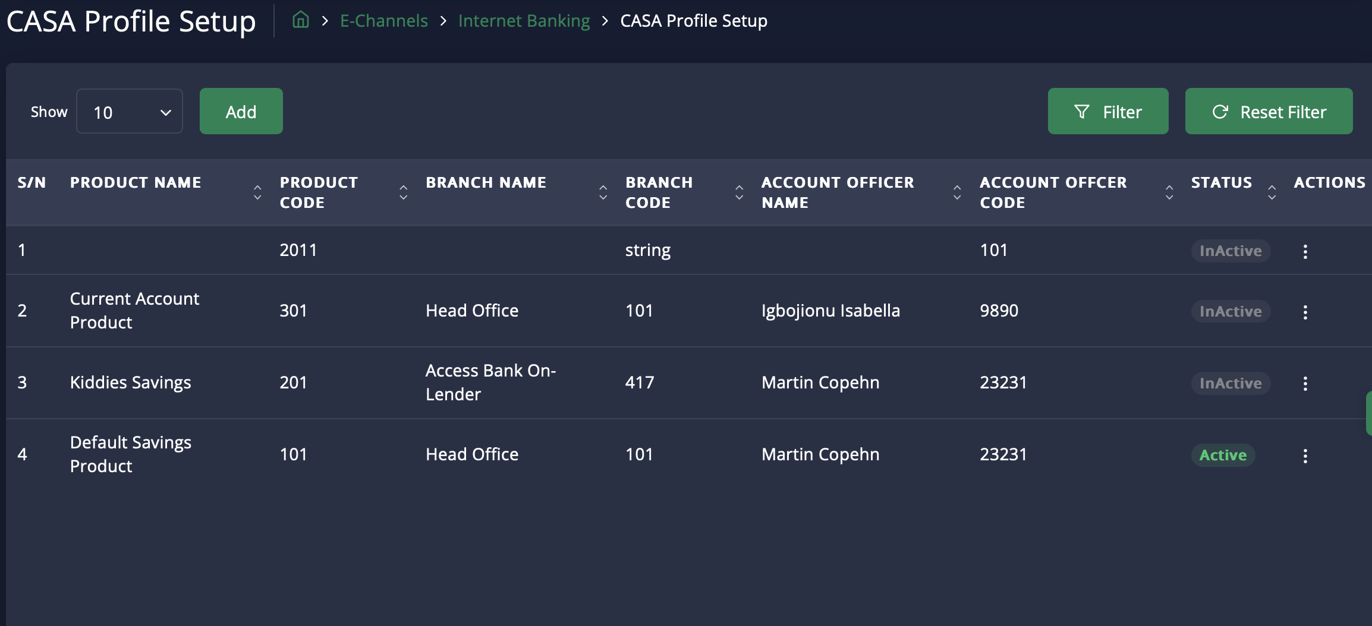The image size is (1372, 626).
Task: Click the Add button
Action: pyautogui.click(x=241, y=112)
